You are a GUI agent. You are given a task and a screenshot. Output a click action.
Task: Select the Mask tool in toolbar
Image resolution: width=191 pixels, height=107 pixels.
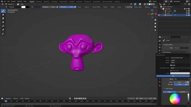coord(3,30)
